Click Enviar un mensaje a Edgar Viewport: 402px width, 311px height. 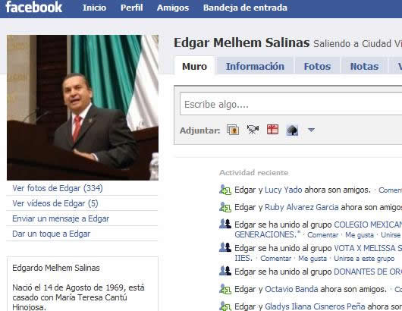(61, 218)
